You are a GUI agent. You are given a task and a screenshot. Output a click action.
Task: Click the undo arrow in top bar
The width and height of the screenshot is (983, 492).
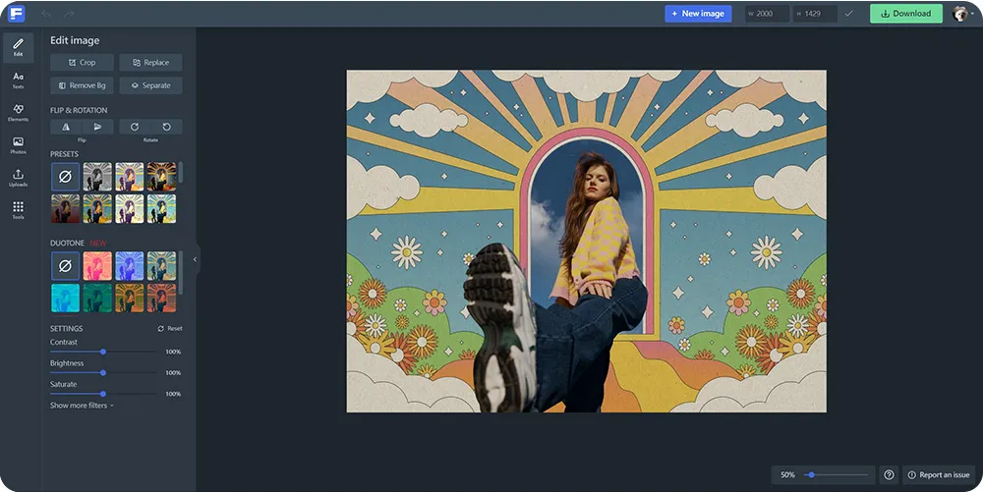pos(46,14)
